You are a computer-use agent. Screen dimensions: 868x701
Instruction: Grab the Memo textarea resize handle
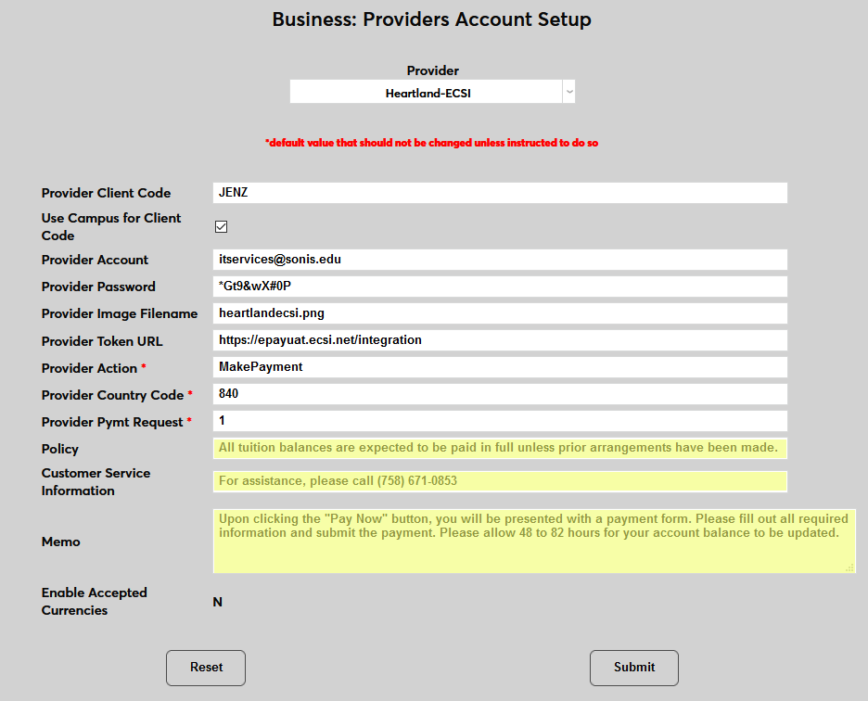point(849,567)
